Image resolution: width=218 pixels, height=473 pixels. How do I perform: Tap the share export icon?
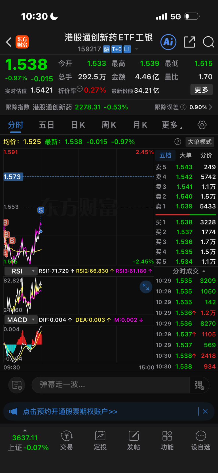point(189,42)
